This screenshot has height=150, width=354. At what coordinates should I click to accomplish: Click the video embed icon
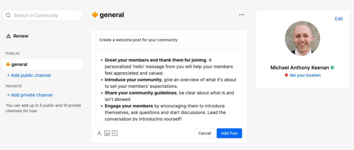pyautogui.click(x=115, y=133)
